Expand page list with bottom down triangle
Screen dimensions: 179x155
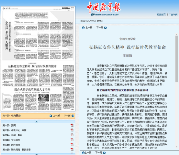[x=37, y=154]
